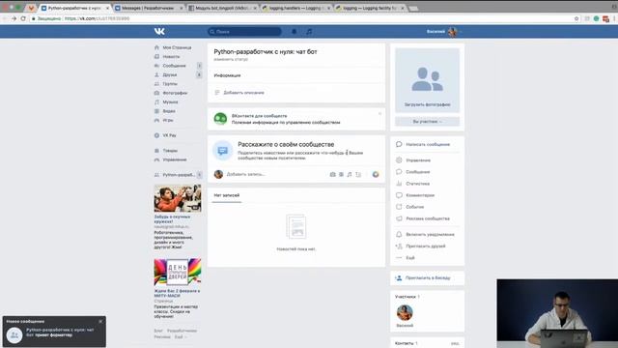Open member Василий's avatar in Участники
Viewport: 618px width, 348px height.
point(405,313)
